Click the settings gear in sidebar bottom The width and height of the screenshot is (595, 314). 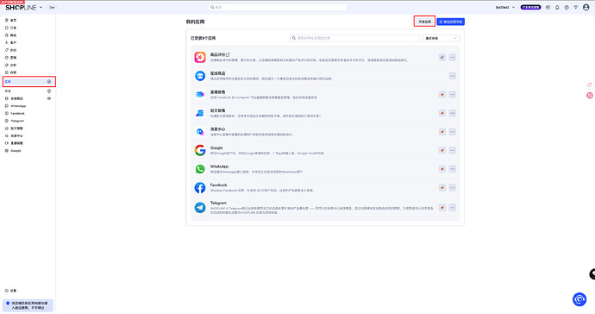coord(6,291)
